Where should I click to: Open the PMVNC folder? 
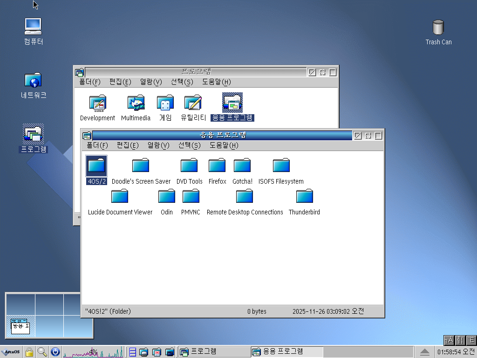tap(191, 197)
